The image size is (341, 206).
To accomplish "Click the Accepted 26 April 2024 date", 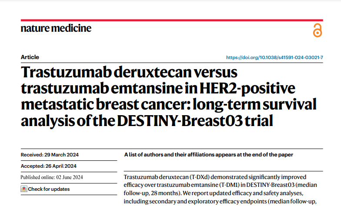I will (48, 166).
